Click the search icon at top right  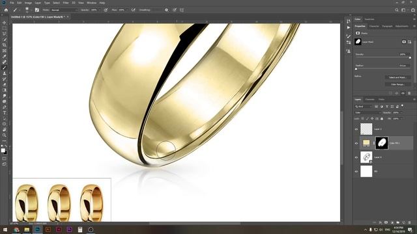coord(397,10)
